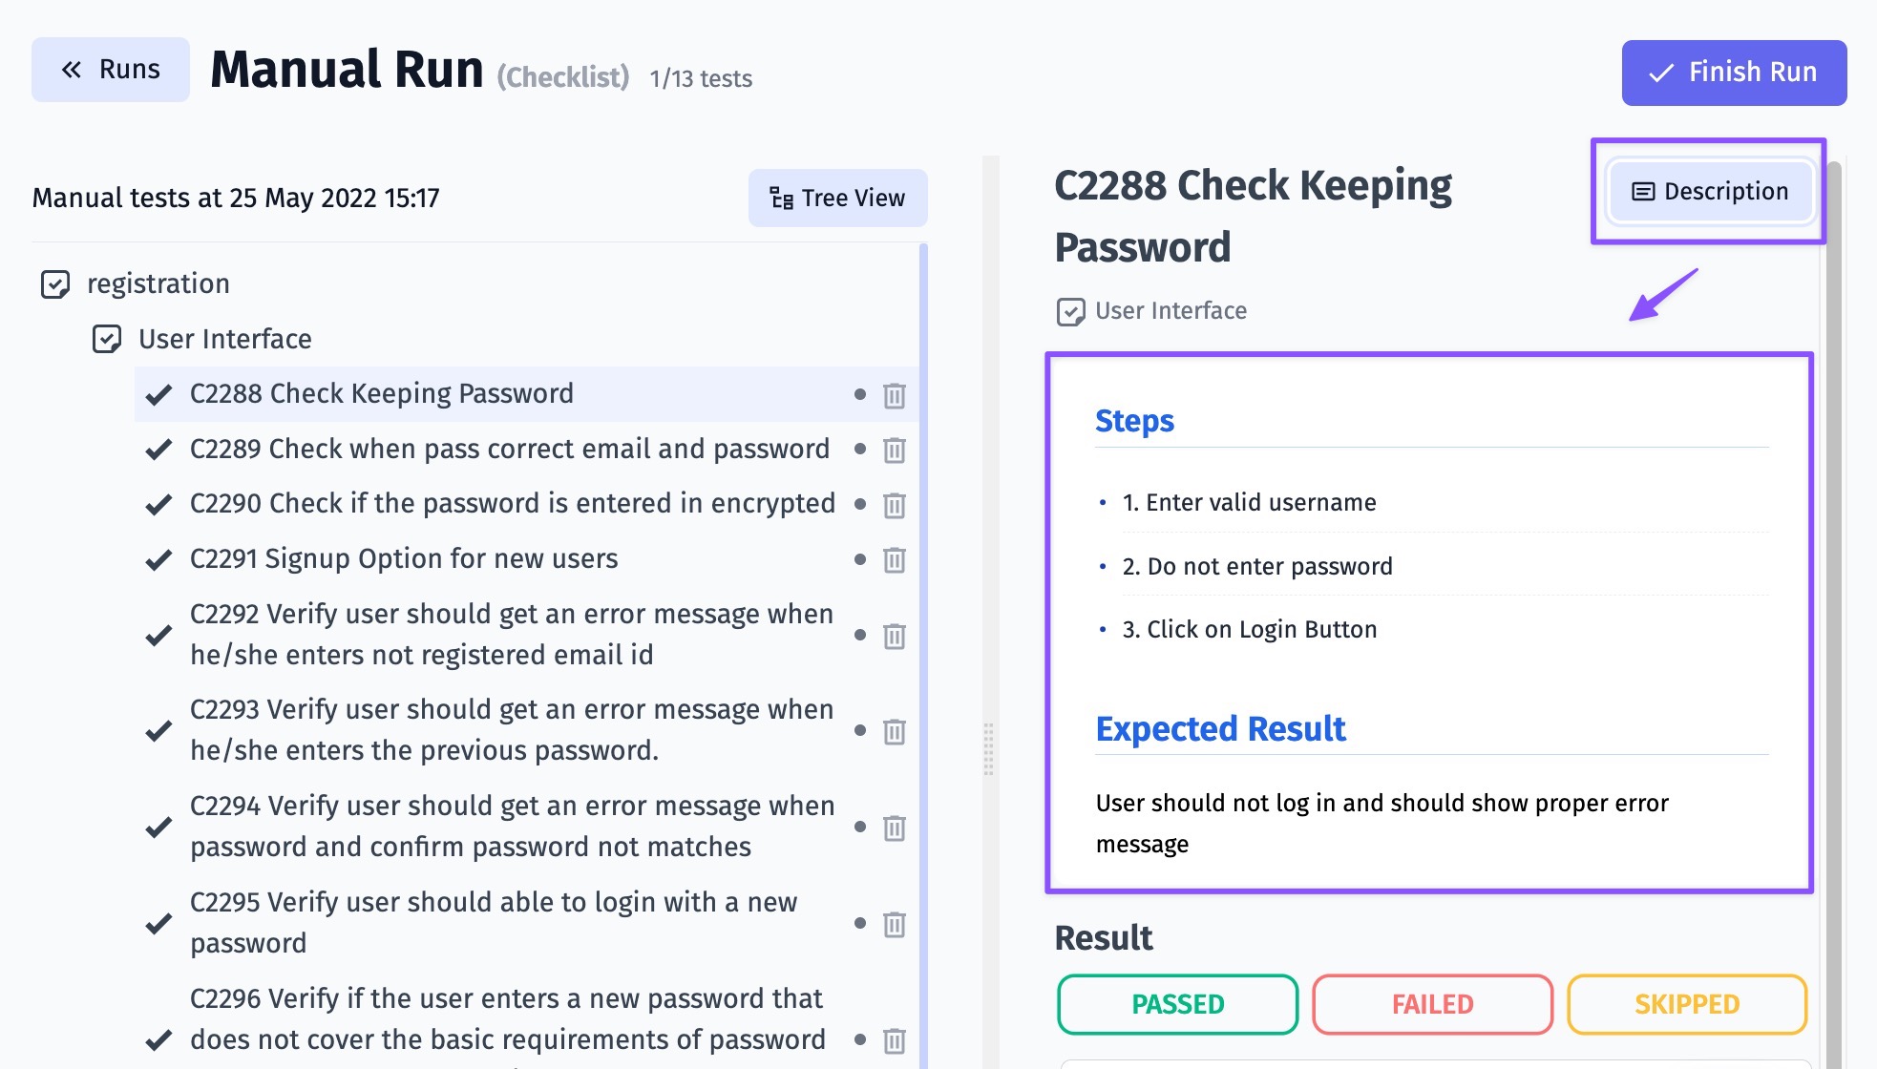Click the delete icon for C2289
The width and height of the screenshot is (1877, 1069).
(x=894, y=451)
